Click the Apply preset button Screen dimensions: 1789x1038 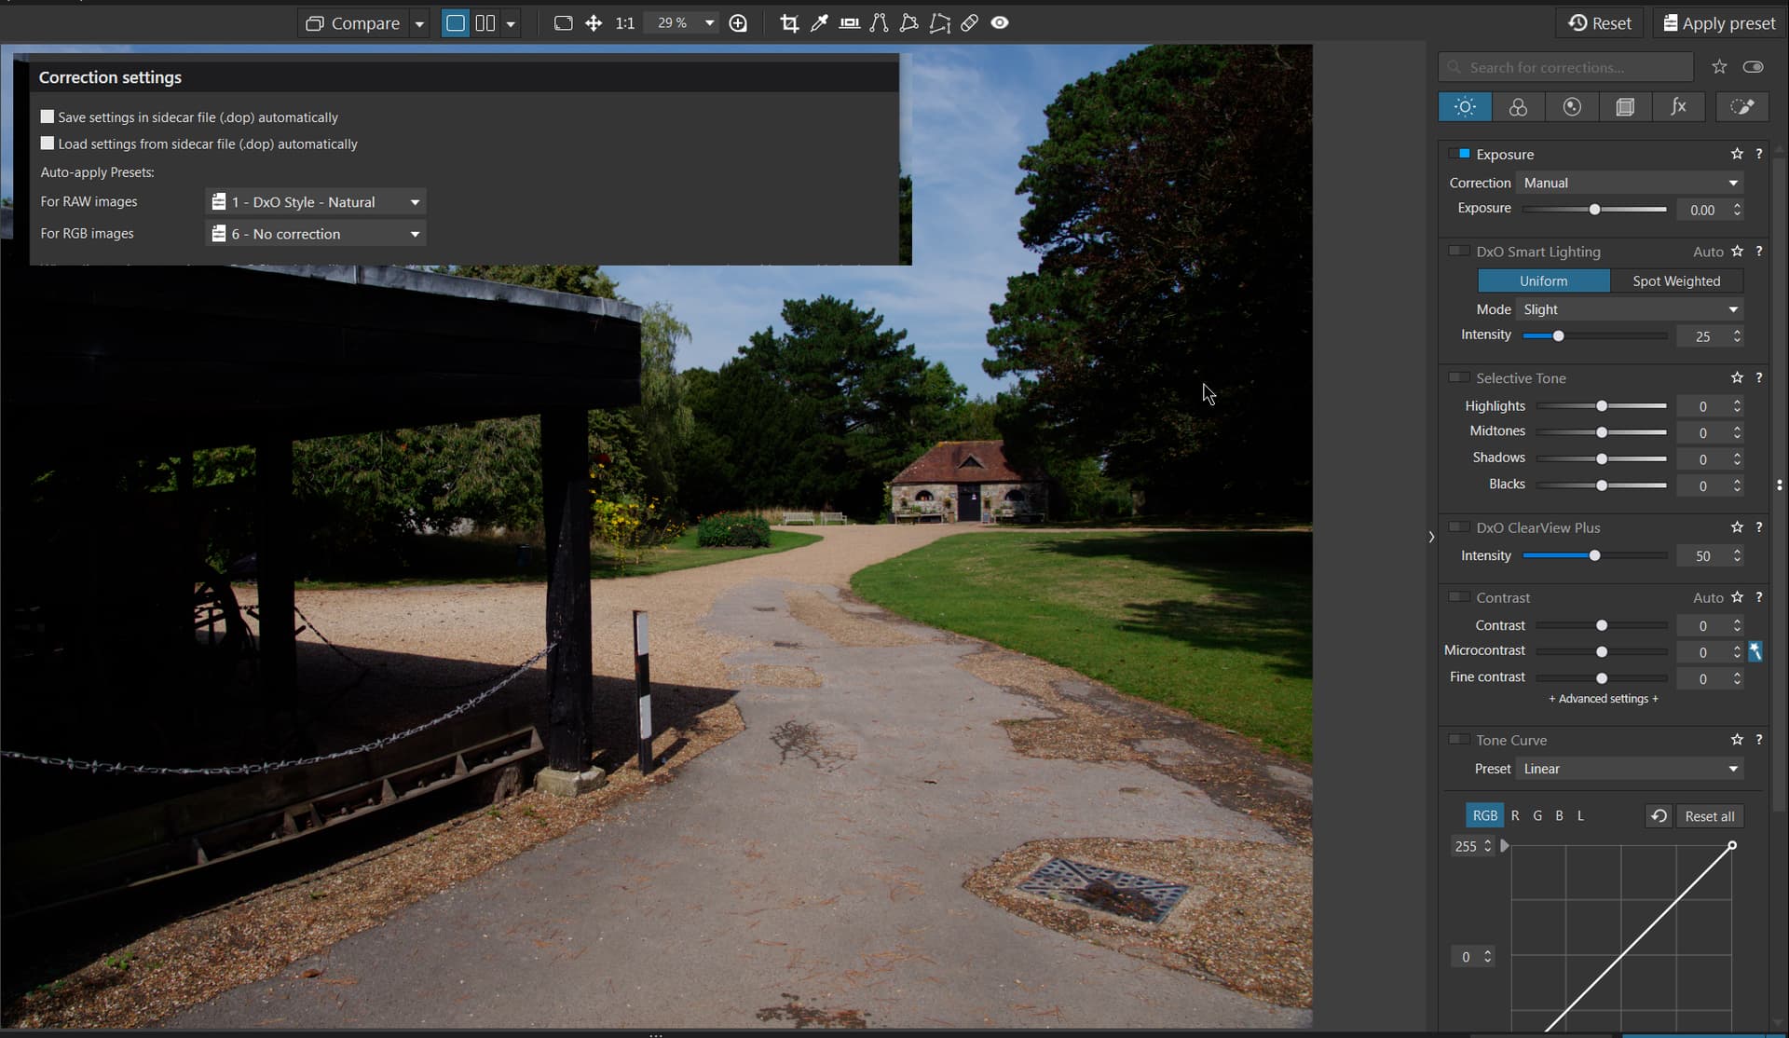click(x=1719, y=23)
